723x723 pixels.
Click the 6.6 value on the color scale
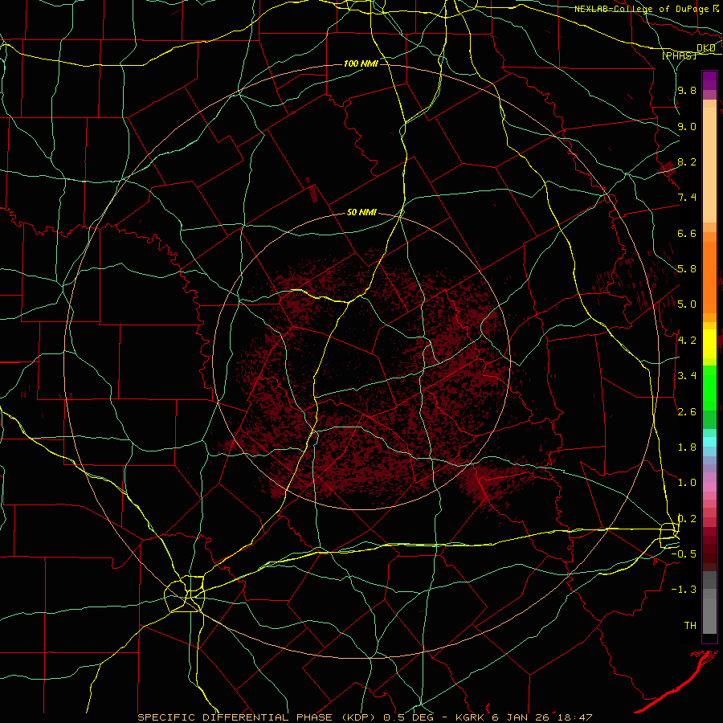[x=687, y=233]
